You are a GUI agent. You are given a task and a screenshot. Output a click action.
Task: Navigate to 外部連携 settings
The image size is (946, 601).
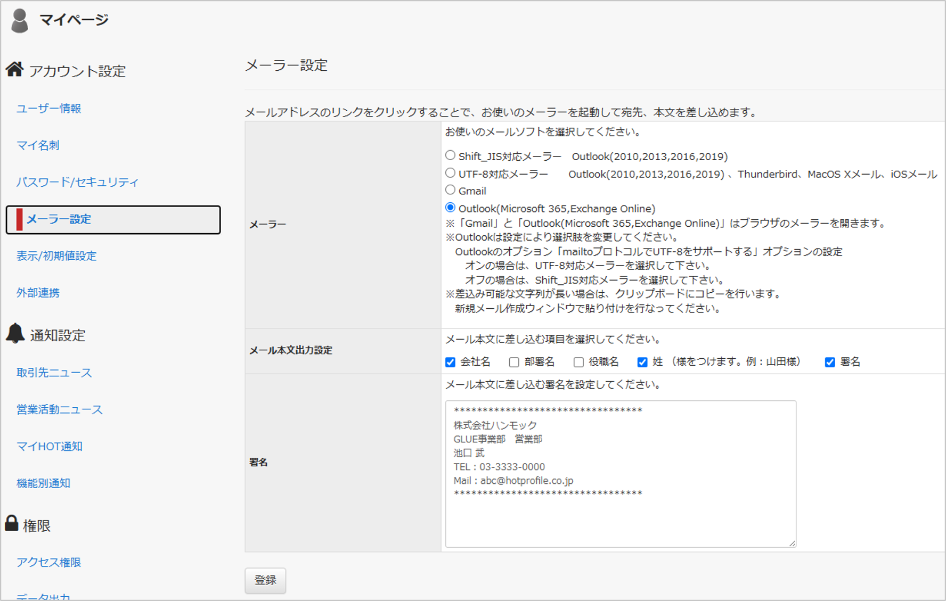coord(38,293)
